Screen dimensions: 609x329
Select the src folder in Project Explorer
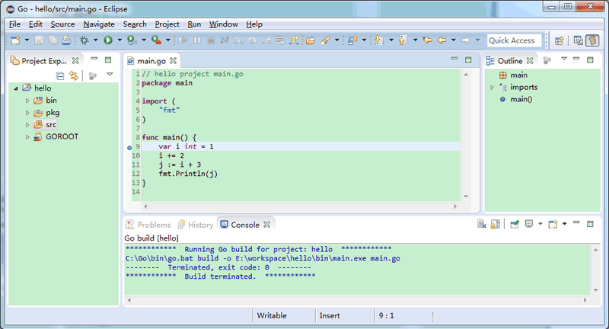pos(51,124)
